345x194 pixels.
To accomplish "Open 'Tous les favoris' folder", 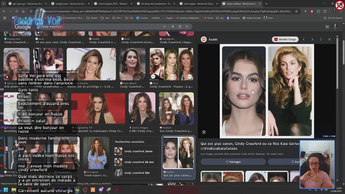I will (x=333, y=18).
